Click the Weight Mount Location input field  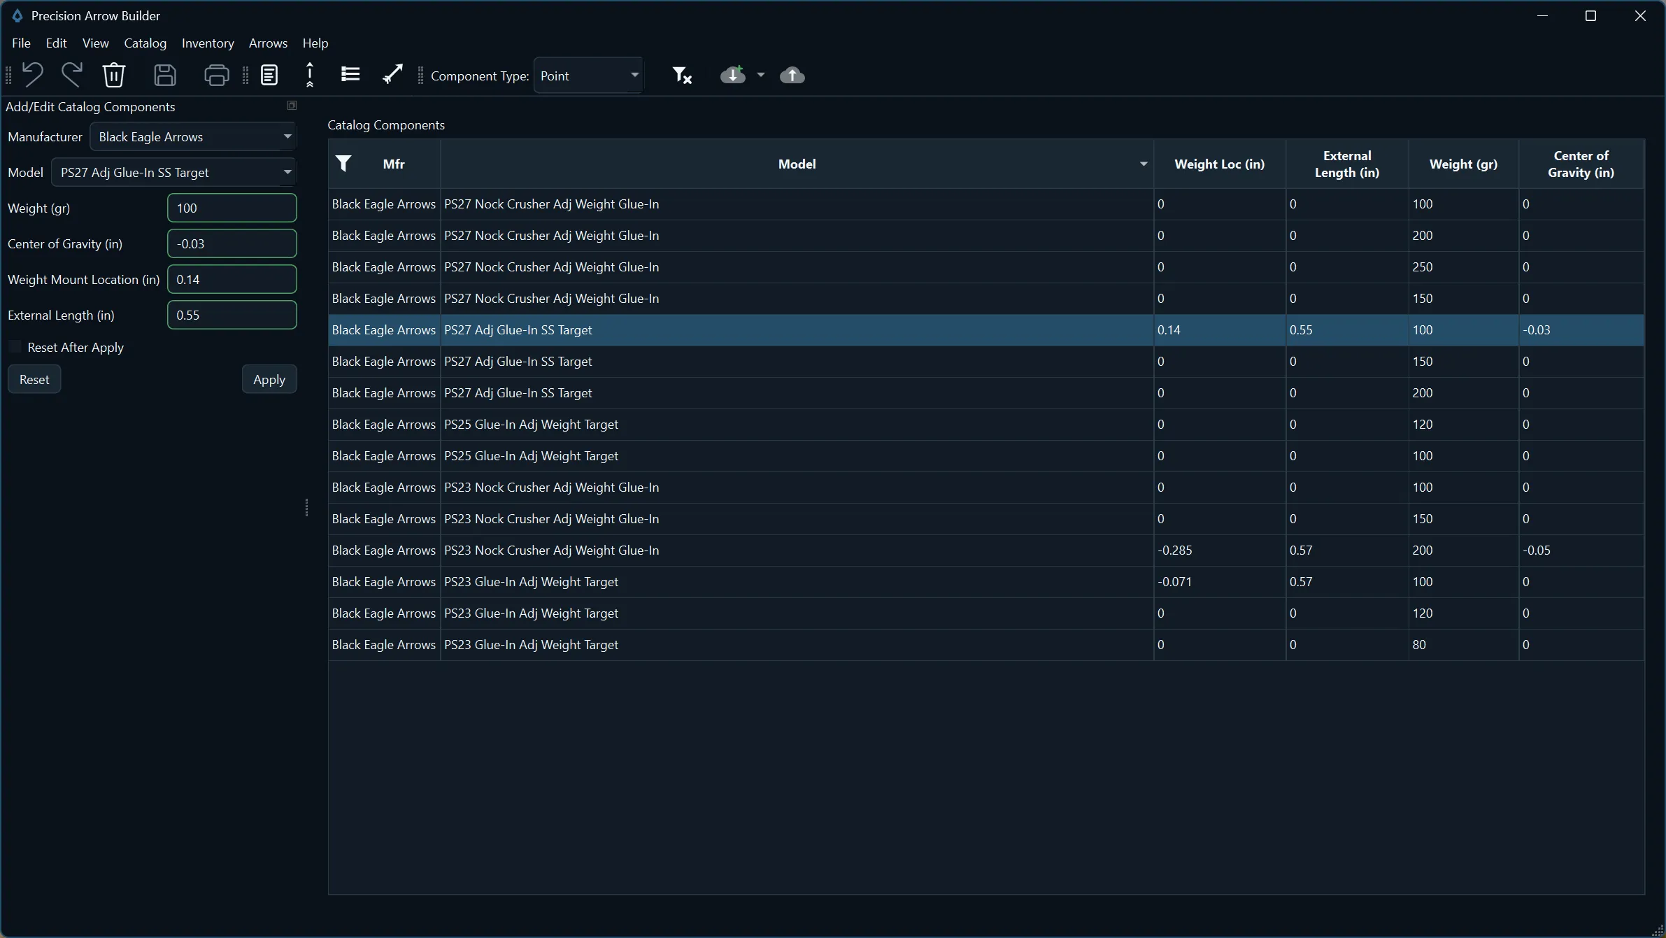coord(232,279)
